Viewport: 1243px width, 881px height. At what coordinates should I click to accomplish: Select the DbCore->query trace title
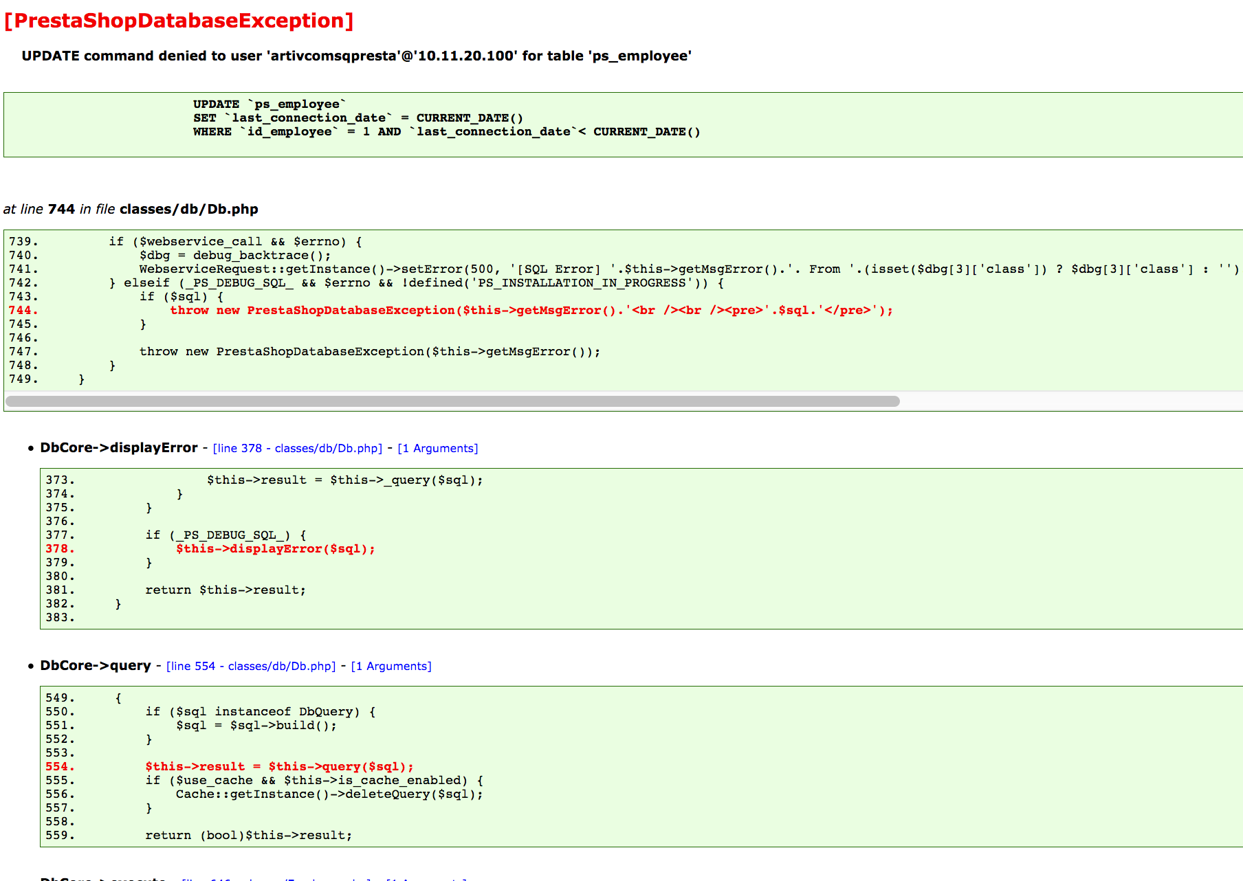click(x=96, y=665)
